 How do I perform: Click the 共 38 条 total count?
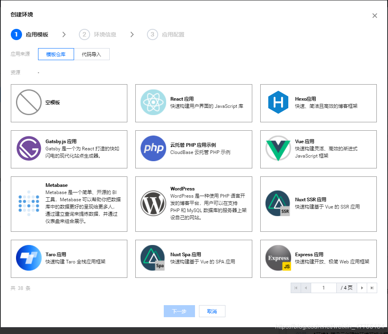[20, 288]
